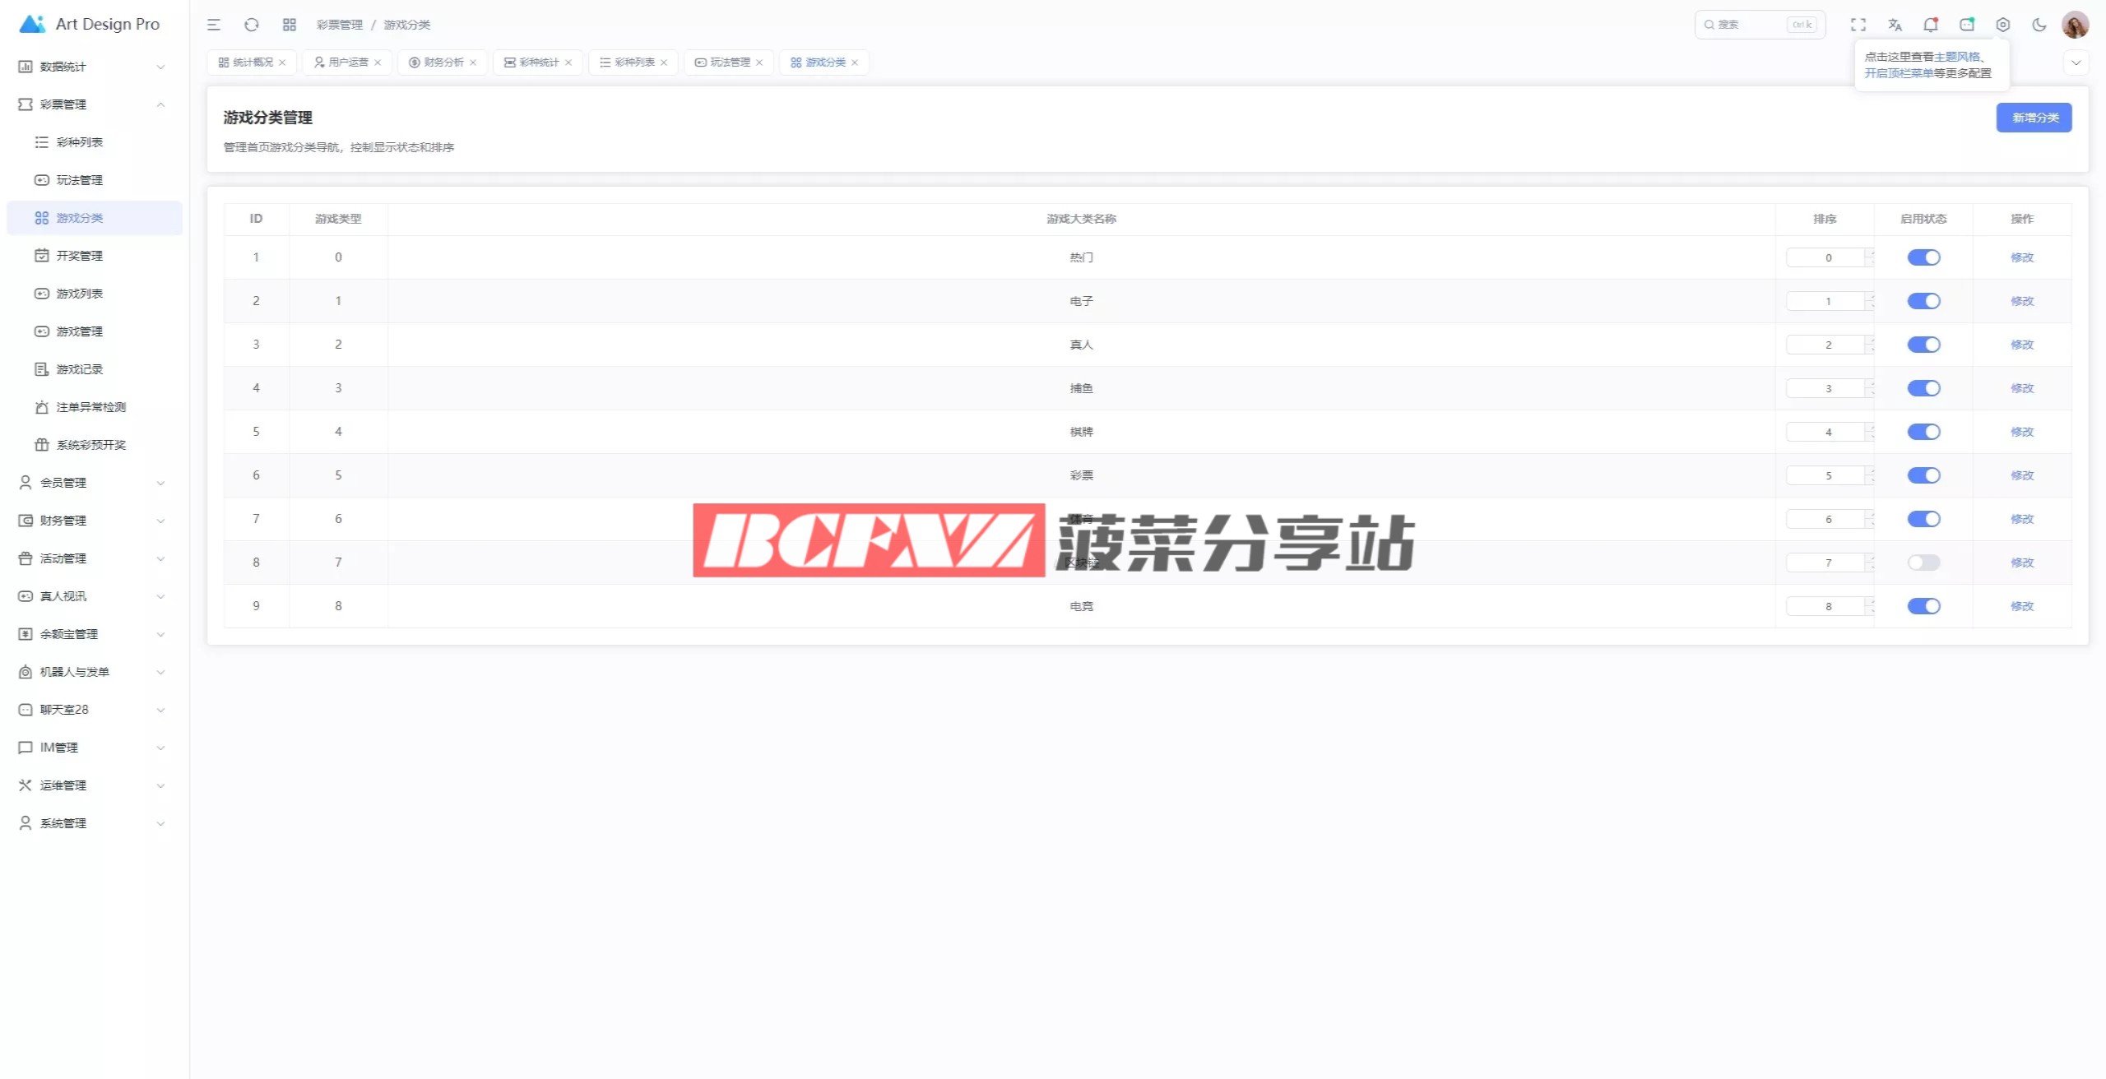Switch to the 财务分析 tab
Viewport: 2106px width, 1079px height.
tap(443, 63)
